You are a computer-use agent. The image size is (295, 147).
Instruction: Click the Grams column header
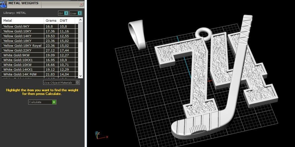pyautogui.click(x=51, y=21)
